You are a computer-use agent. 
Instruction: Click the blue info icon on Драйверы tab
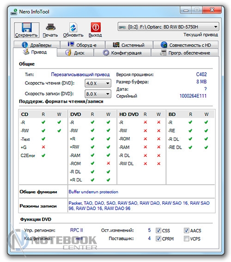click(24, 45)
